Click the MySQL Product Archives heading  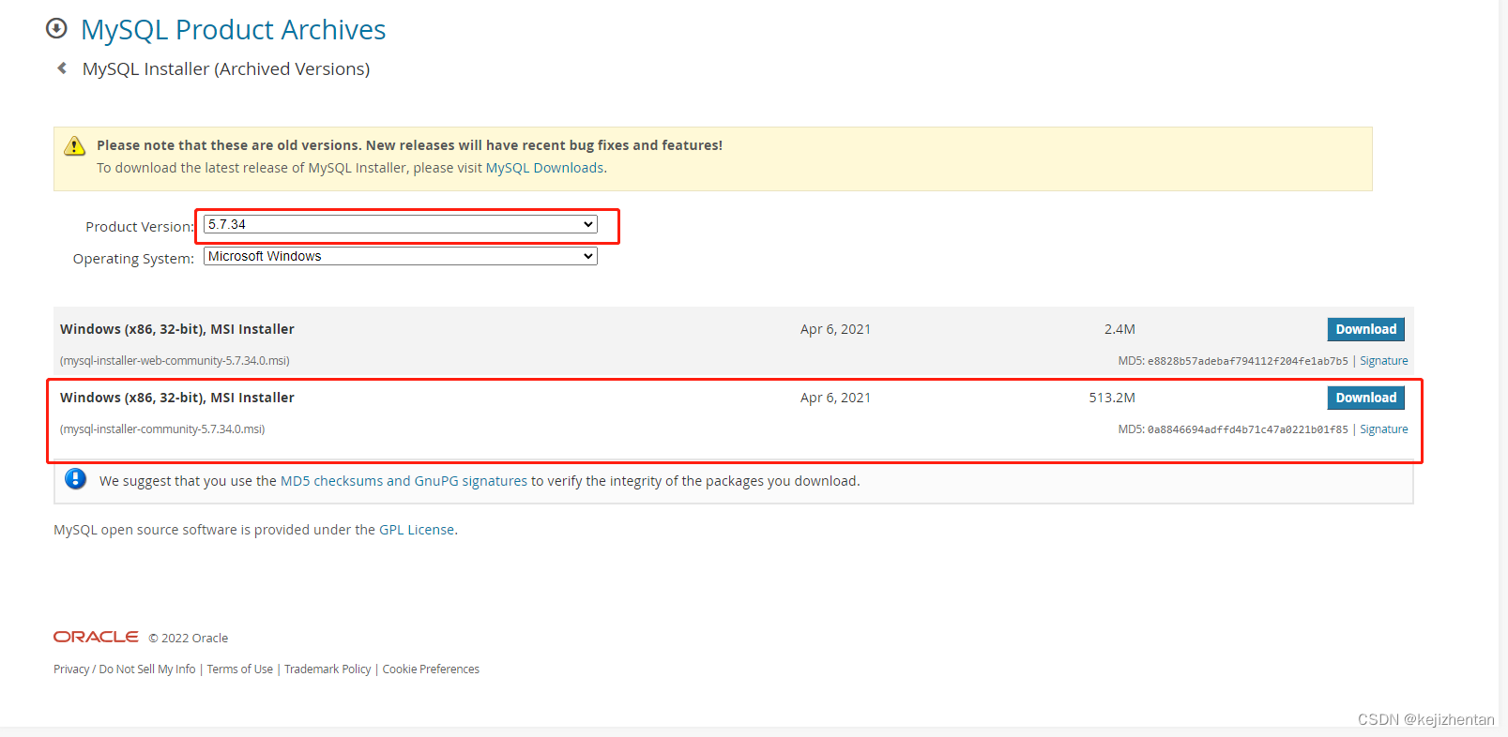point(233,29)
